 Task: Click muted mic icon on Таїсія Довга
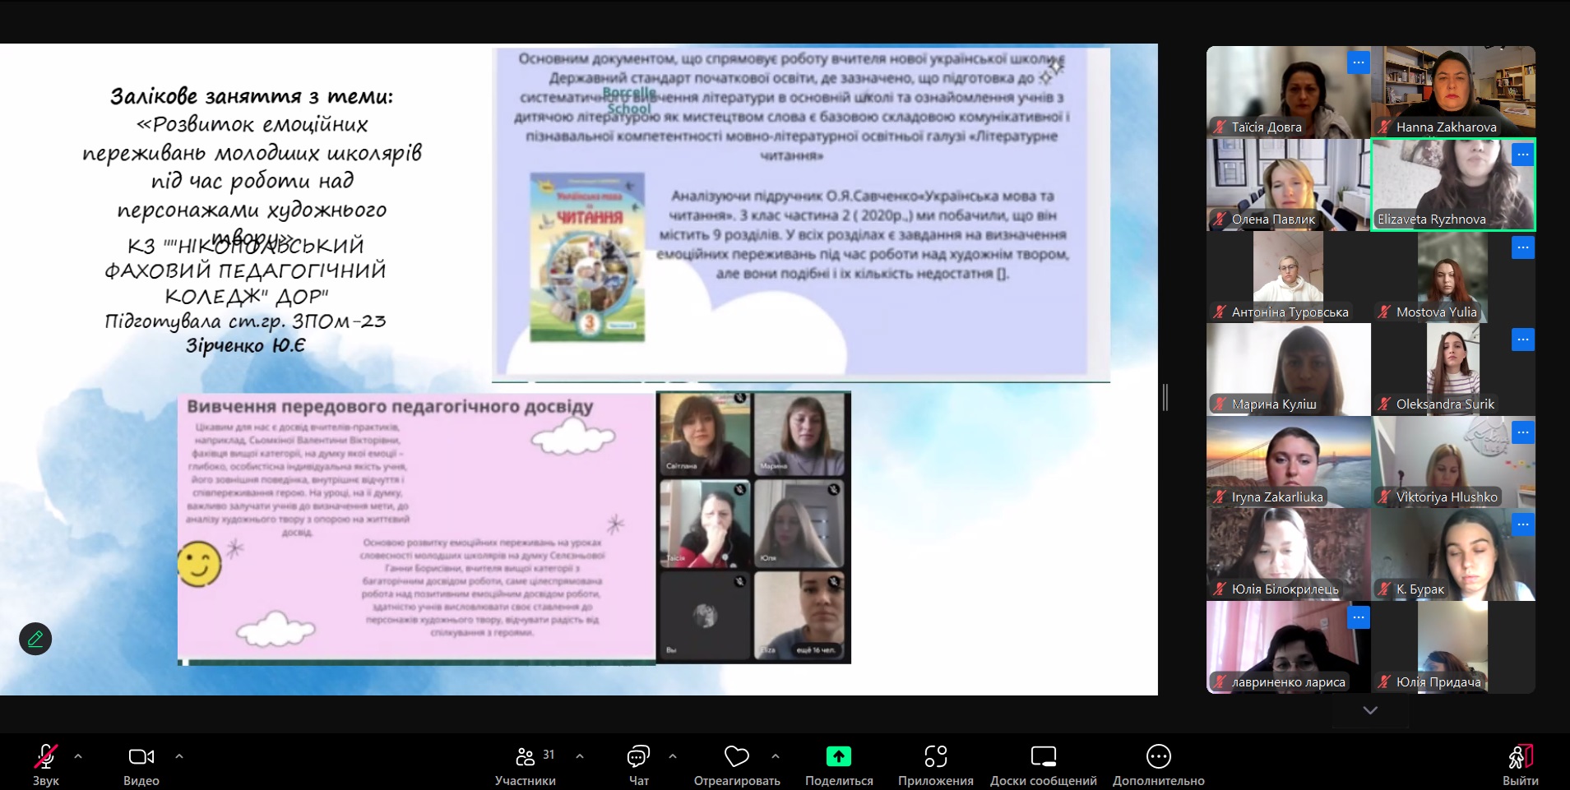[x=1220, y=127]
